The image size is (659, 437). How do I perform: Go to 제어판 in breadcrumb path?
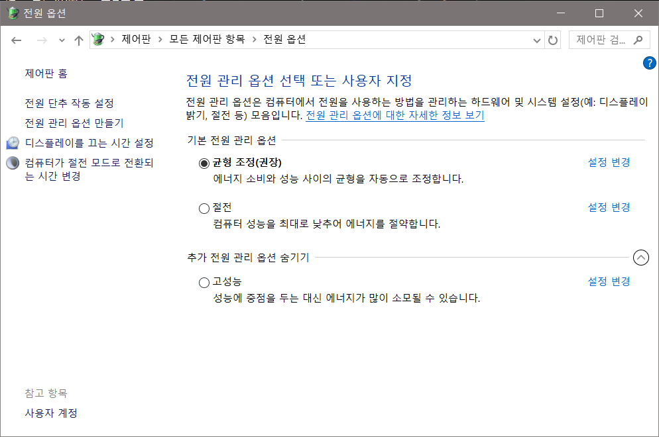136,40
